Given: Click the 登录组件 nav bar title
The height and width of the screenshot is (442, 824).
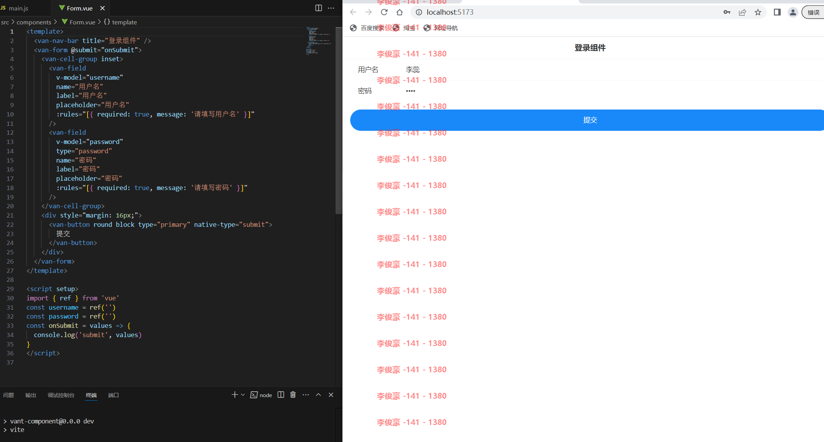Looking at the screenshot, I should (590, 48).
